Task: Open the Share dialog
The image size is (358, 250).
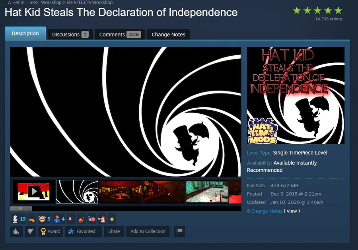Action: pos(114,232)
